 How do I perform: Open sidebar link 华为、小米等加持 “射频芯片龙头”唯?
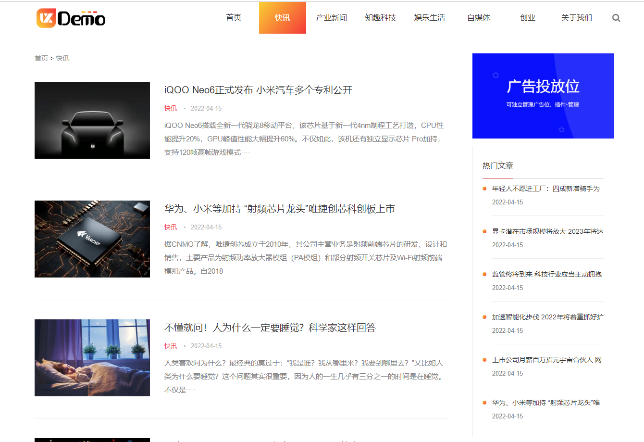[546, 403]
